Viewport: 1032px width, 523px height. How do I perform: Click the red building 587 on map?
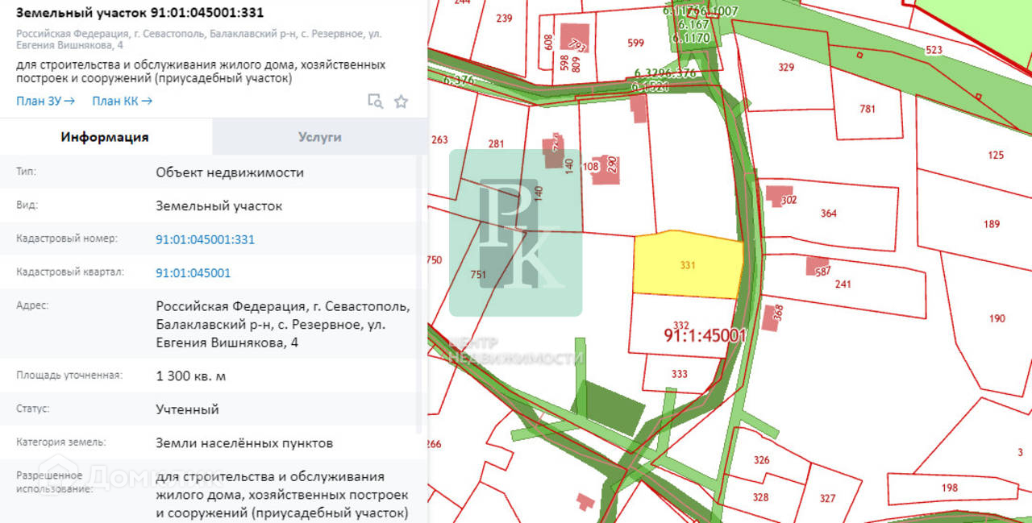(x=817, y=265)
